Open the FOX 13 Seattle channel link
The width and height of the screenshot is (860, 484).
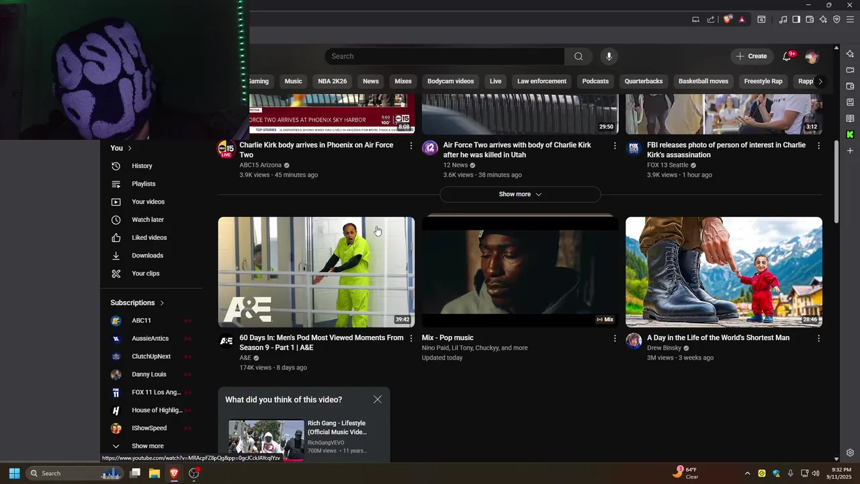point(667,165)
